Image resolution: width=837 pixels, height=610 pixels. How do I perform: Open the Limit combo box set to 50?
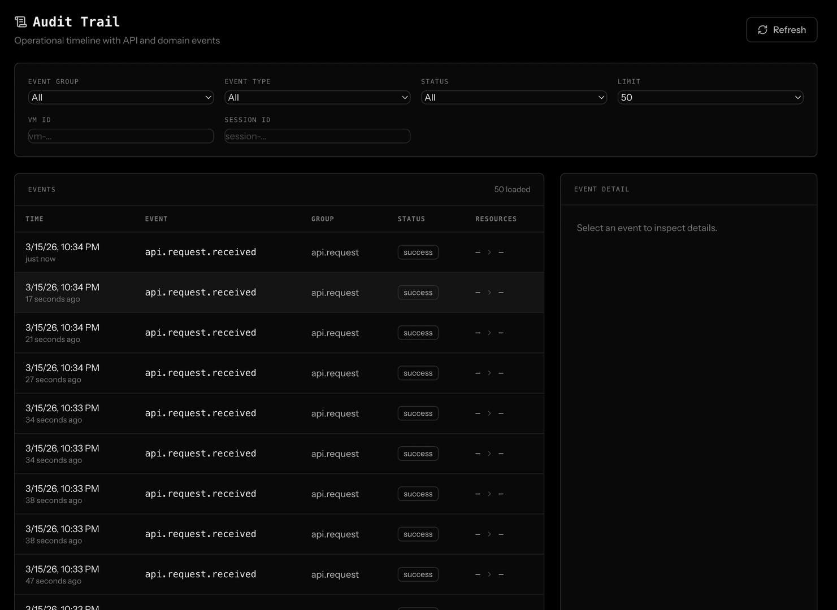(x=710, y=97)
